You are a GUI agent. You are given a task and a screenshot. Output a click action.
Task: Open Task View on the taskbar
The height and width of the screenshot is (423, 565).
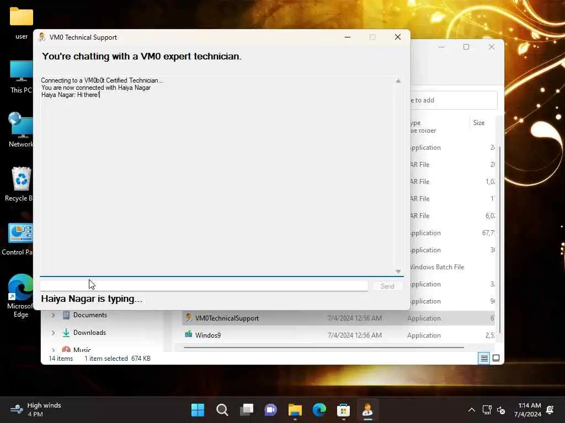pos(247,410)
